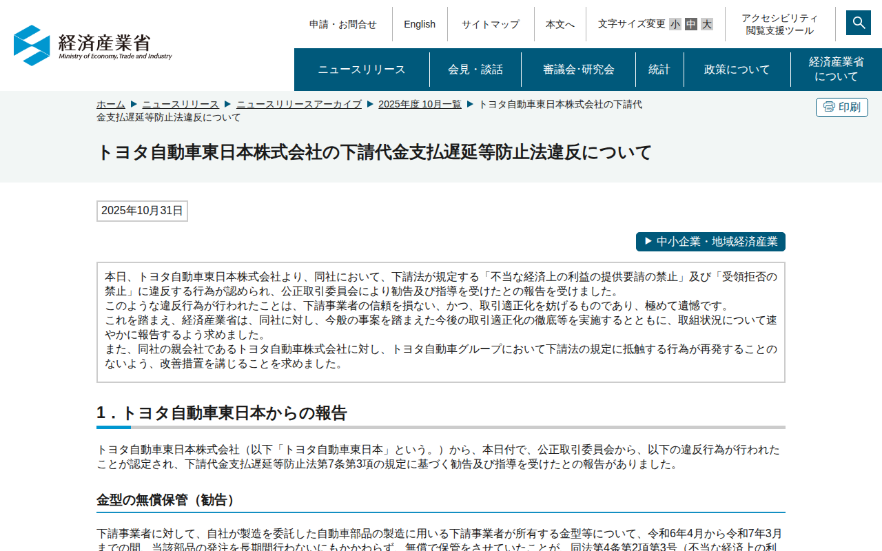Screen dimensions: 882x551
Task: Open the サイトマップ page
Action: 491,24
